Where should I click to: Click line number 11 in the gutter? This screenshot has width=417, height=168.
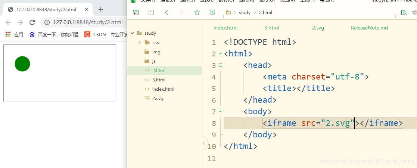(211, 158)
